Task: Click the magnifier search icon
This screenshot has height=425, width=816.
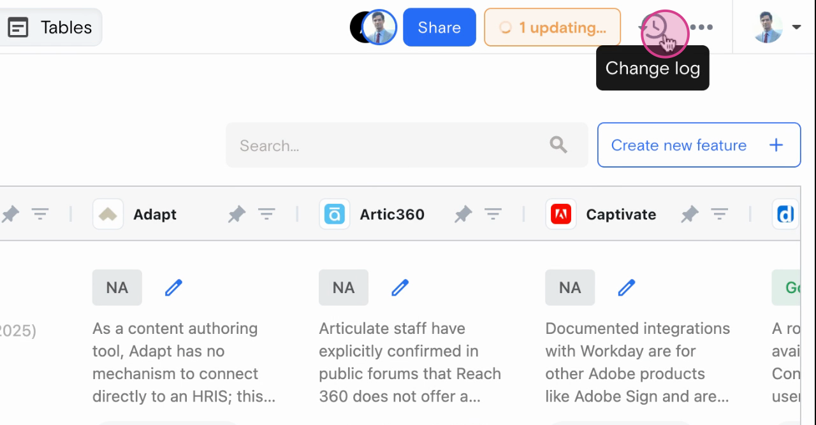Action: (558, 145)
